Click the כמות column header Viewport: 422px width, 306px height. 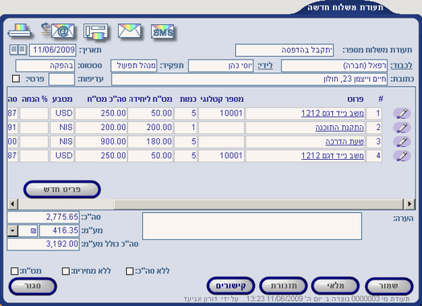click(188, 99)
